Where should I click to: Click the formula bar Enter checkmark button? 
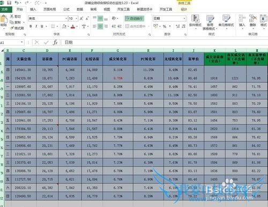46,42
